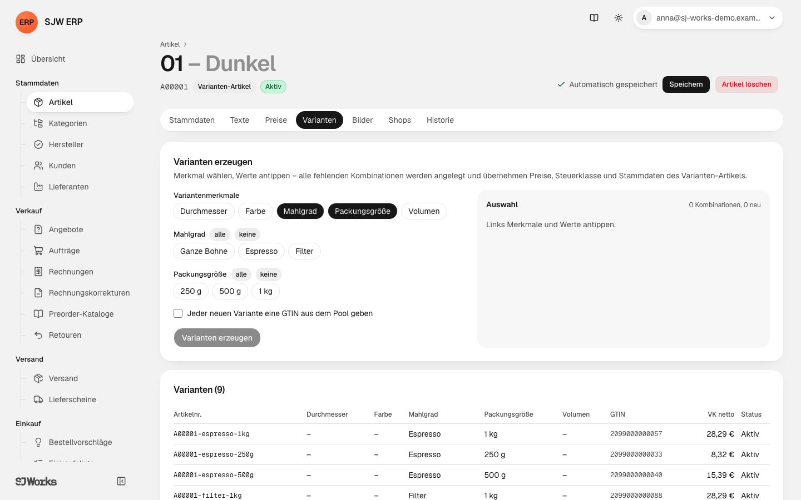Viewport: 801px width, 500px height.
Task: Select all Mahlgrad values via alle
Action: (220, 234)
